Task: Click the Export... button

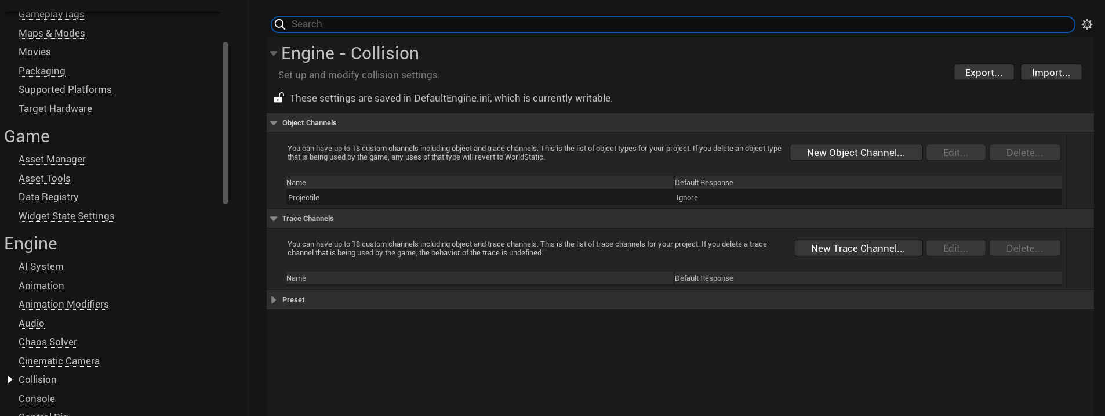Action: coord(983,73)
